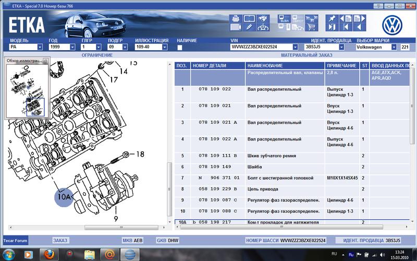Click callout number 18 on the diagram
The height and width of the screenshot is (261, 417).
140,154
